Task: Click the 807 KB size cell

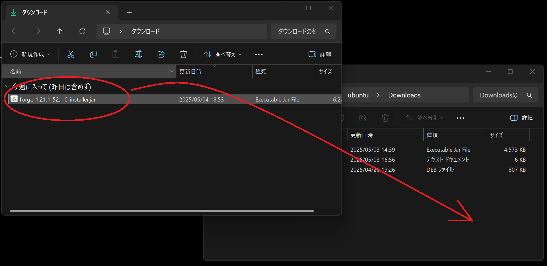Action: (517, 170)
